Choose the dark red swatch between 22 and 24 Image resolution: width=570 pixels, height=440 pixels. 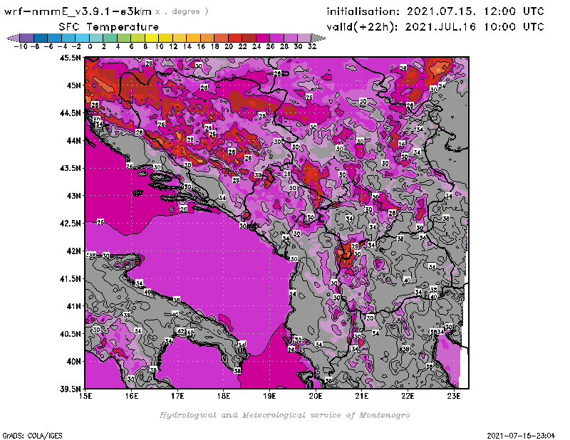(x=249, y=38)
